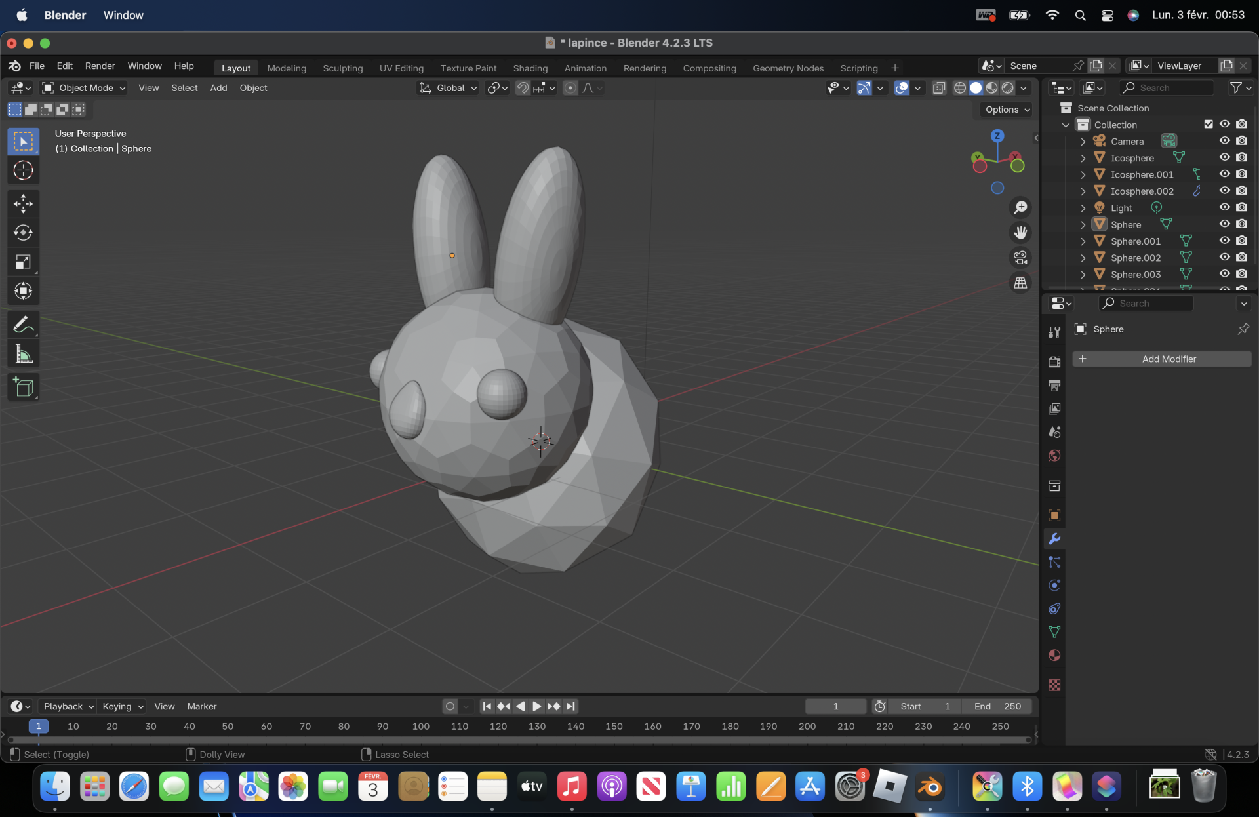Open the Render menu

100,66
